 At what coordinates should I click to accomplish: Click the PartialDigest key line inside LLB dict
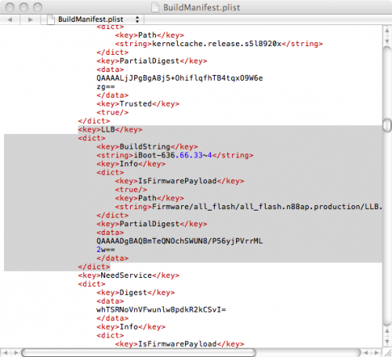(x=151, y=224)
